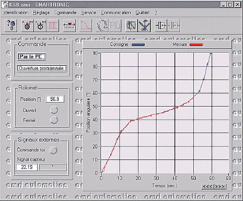Click the Fermé indicator lamp
Screen dimensions: 243x201
click(x=54, y=120)
